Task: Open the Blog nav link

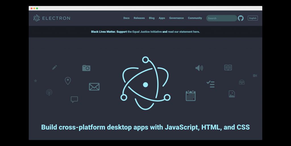Action: 152,18
